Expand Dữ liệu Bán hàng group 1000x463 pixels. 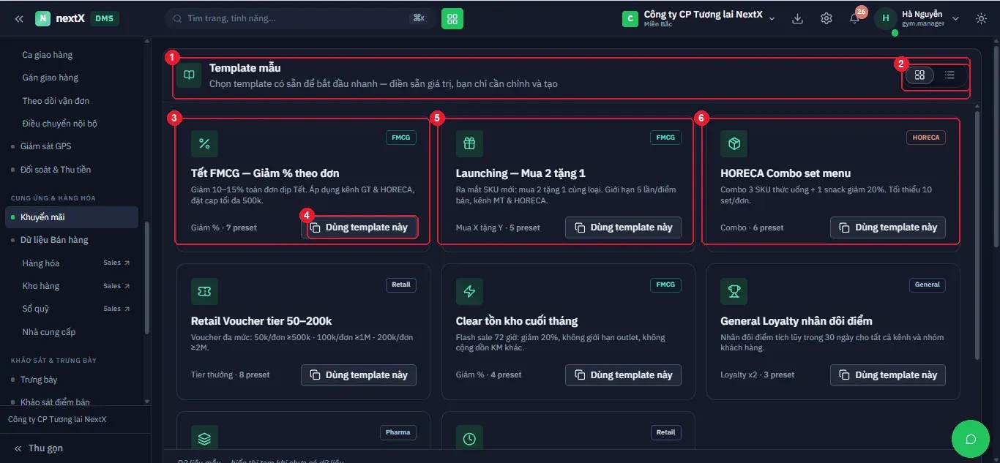[x=54, y=240]
